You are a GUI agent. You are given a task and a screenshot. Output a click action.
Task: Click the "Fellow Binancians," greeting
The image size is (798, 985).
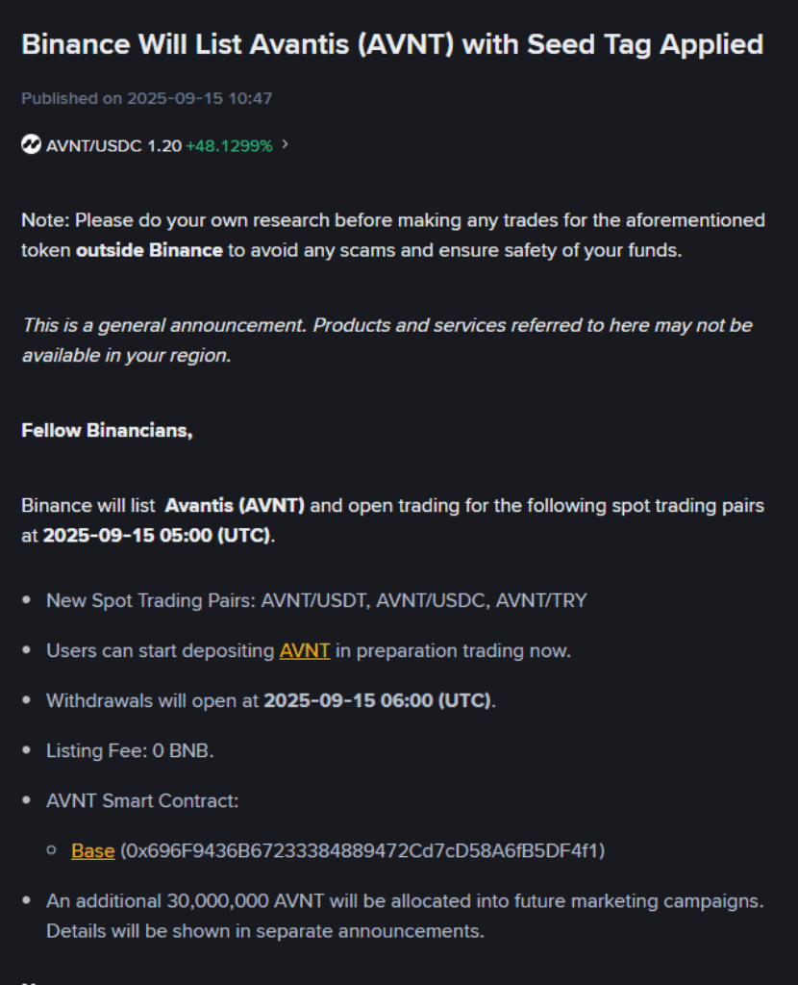tap(107, 430)
